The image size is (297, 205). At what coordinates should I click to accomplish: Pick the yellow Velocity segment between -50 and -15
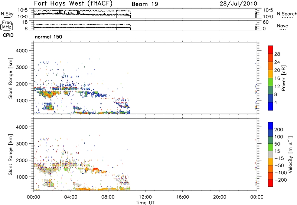pyautogui.click(x=271, y=162)
